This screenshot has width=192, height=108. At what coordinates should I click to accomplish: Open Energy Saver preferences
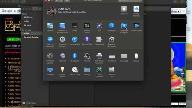click(x=62, y=72)
